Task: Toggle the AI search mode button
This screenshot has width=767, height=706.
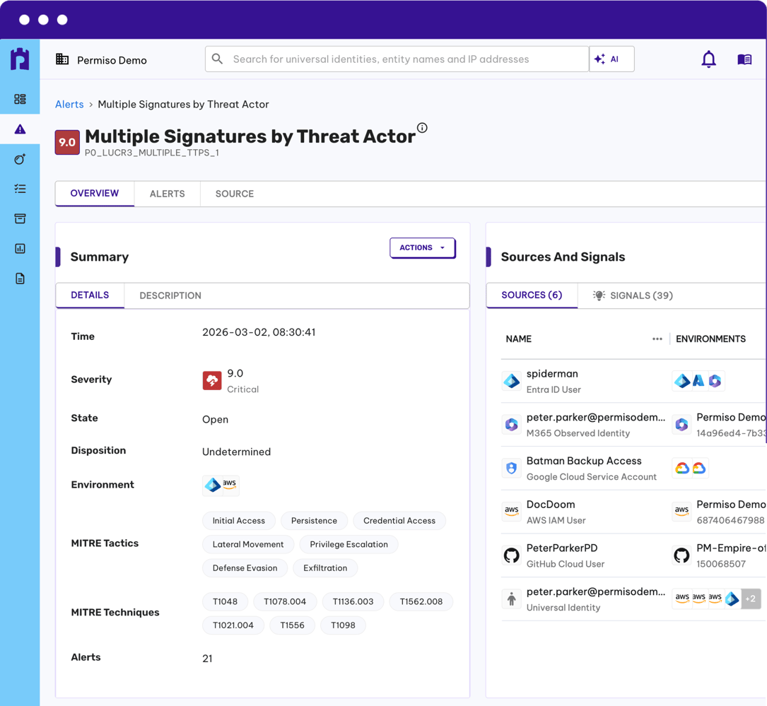Action: tap(611, 59)
